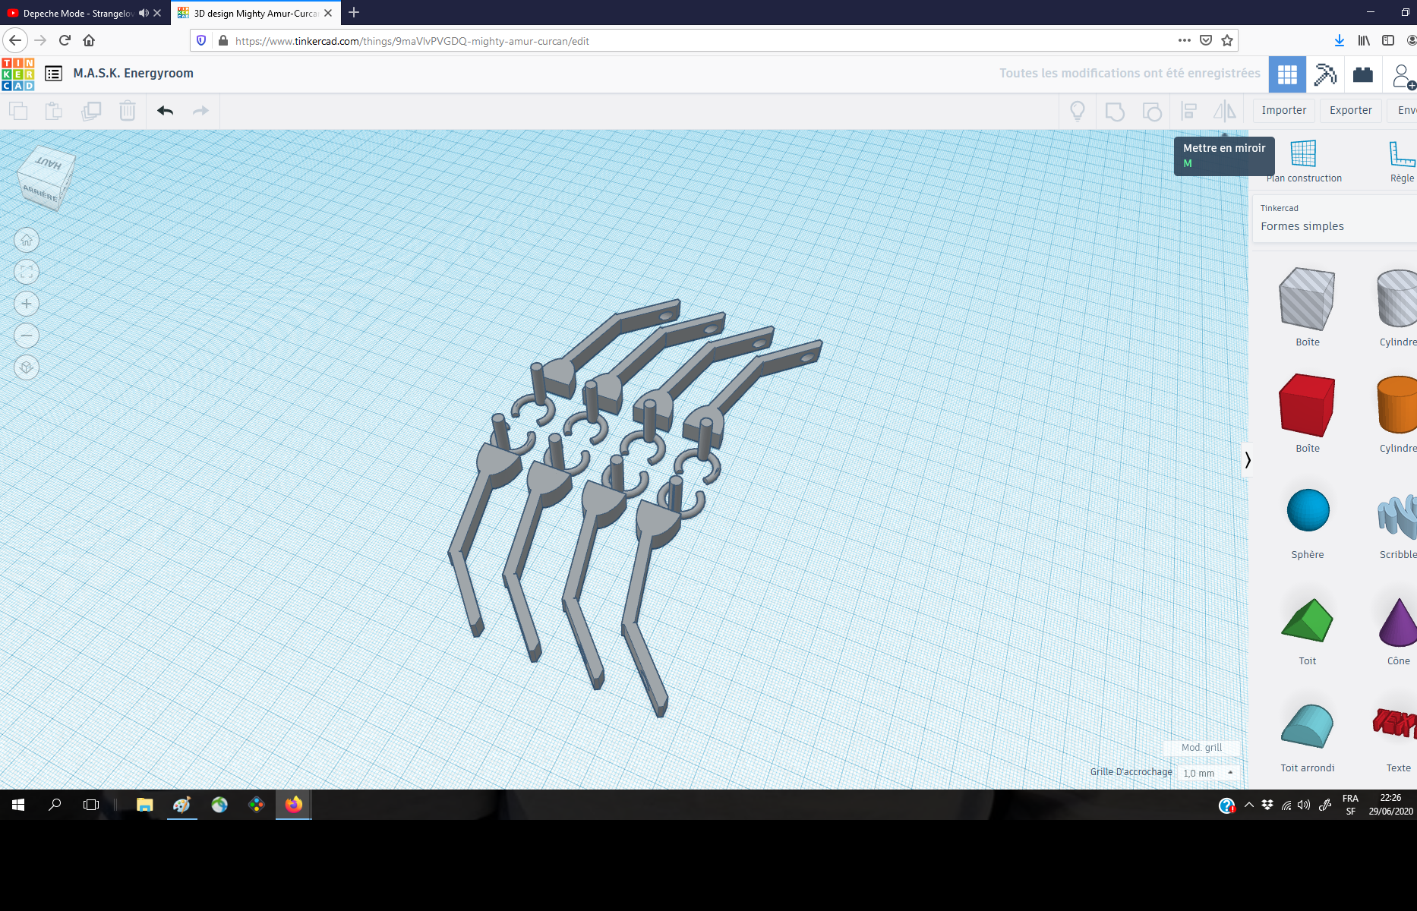The width and height of the screenshot is (1417, 911).
Task: Click the Exporter button
Action: click(x=1351, y=111)
